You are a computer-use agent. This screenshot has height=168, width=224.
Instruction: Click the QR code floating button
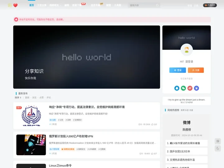coord(218,141)
